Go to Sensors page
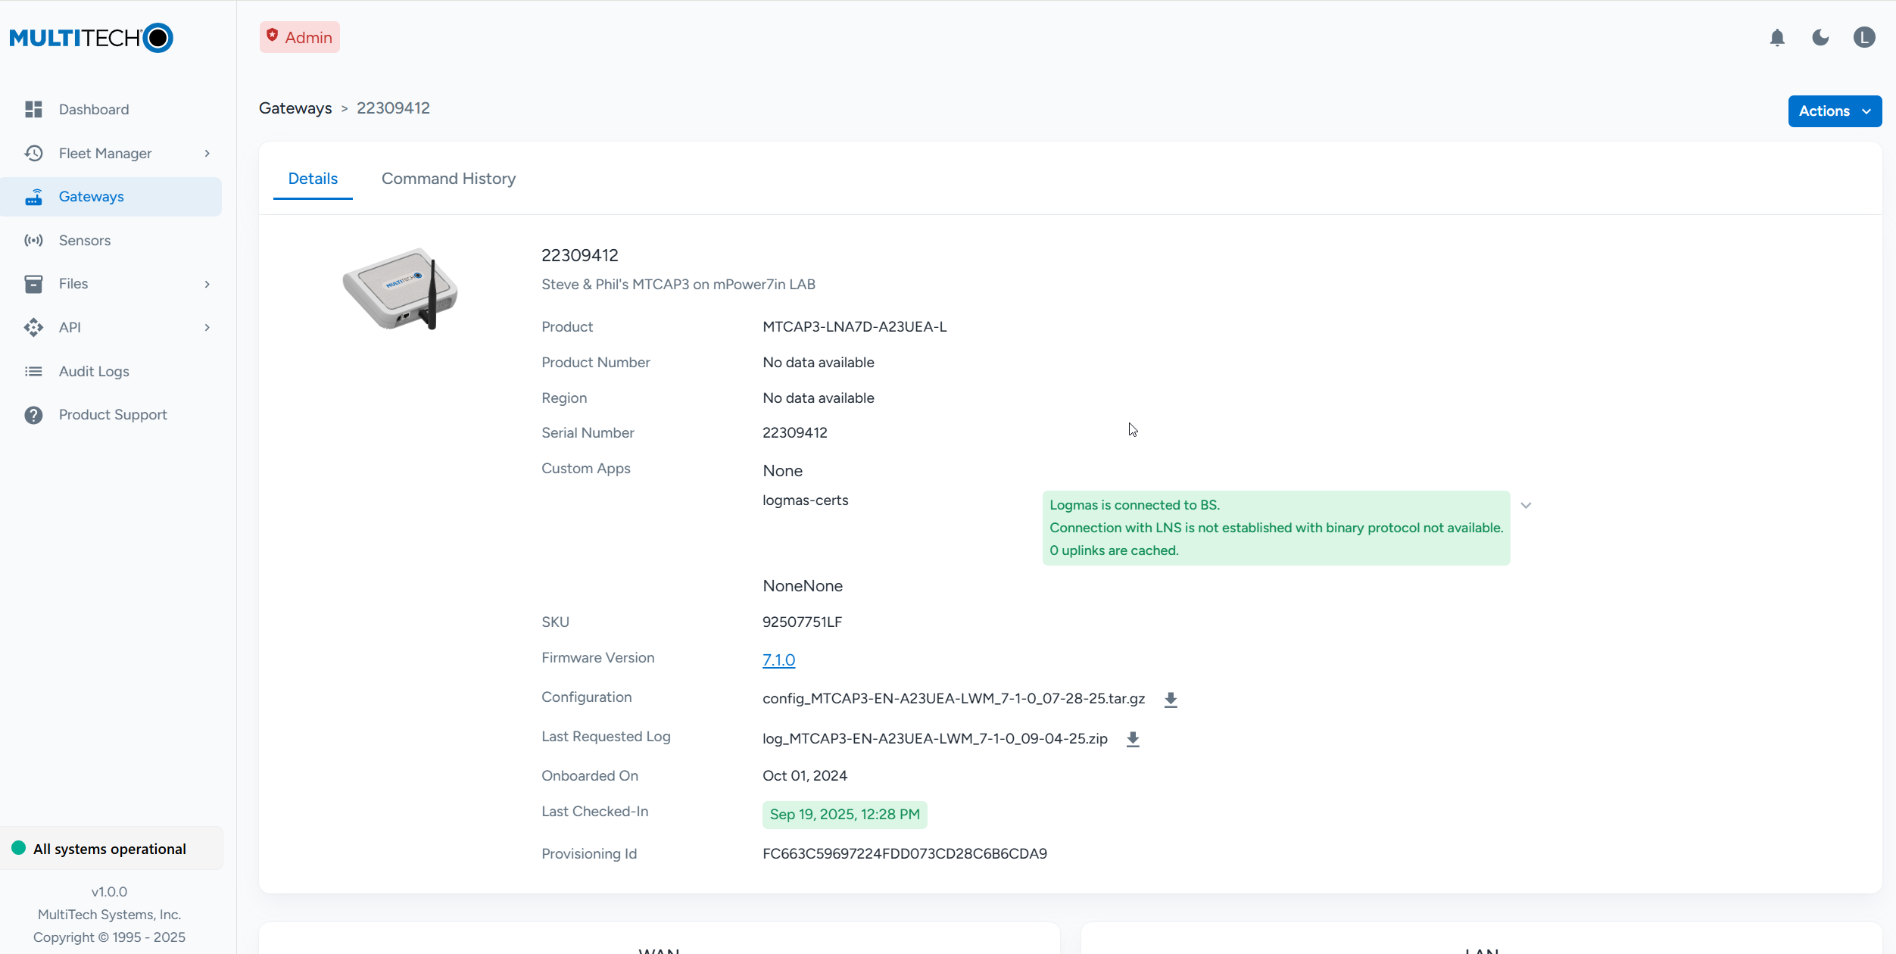The image size is (1896, 954). click(x=111, y=240)
